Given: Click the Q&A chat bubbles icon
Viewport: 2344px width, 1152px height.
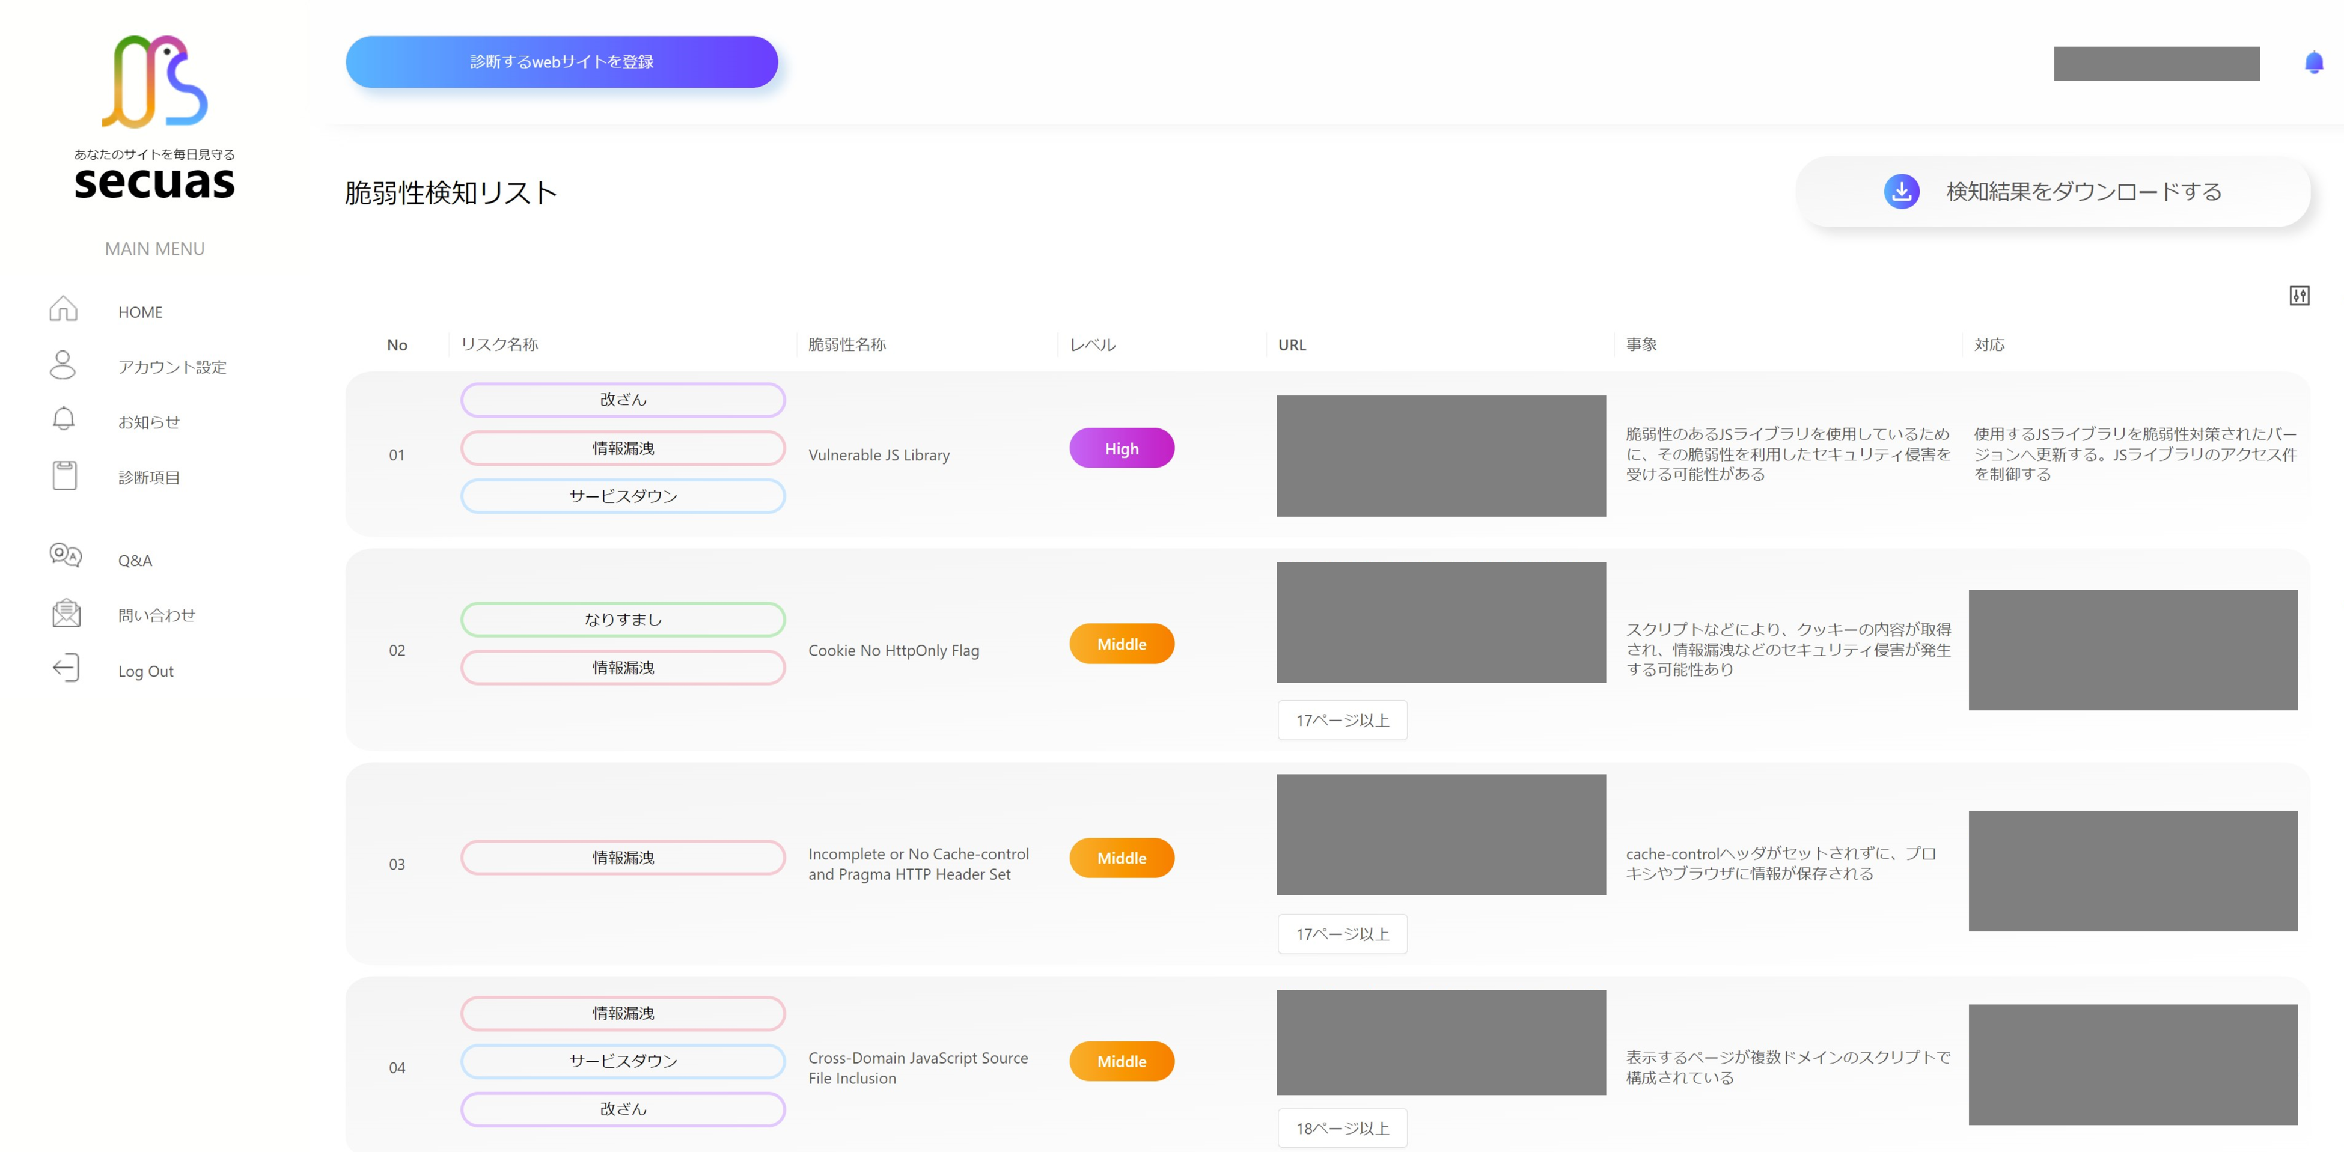Looking at the screenshot, I should (64, 555).
